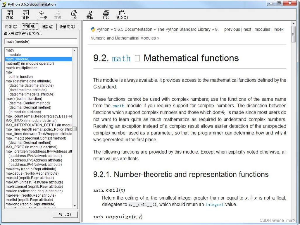Select index entry matrix multiplication

[x=21, y=68]
